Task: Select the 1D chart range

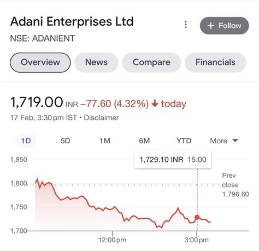Action: pyautogui.click(x=26, y=141)
